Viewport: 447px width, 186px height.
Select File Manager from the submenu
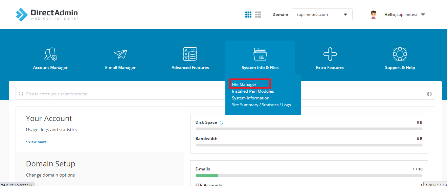coord(244,84)
